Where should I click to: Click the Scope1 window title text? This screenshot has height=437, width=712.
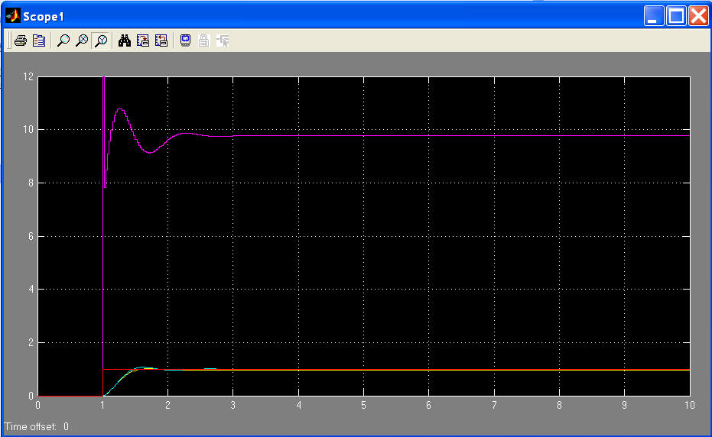(44, 17)
